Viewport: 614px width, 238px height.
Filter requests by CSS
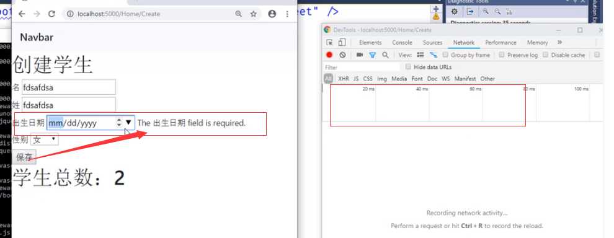tap(368, 79)
